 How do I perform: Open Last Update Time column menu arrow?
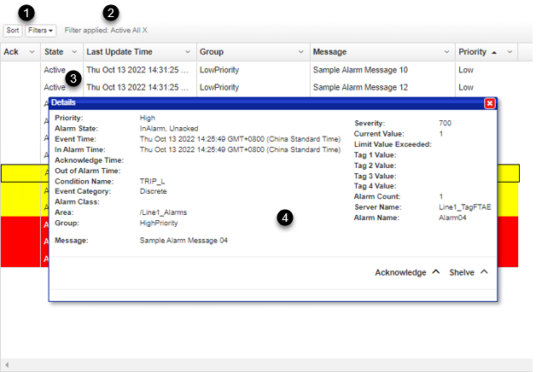click(189, 52)
